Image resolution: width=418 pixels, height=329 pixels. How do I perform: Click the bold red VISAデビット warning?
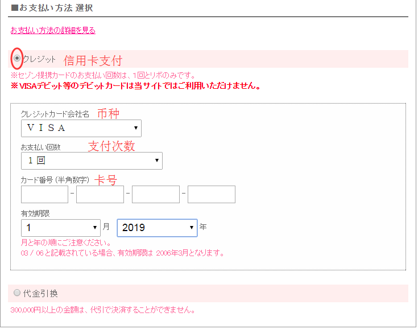point(135,87)
